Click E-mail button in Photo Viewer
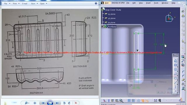 [25, 3]
